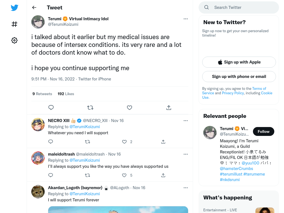284x213 pixels.
Task: Go back using the arrow beside Tweet
Action: [x=34, y=7]
